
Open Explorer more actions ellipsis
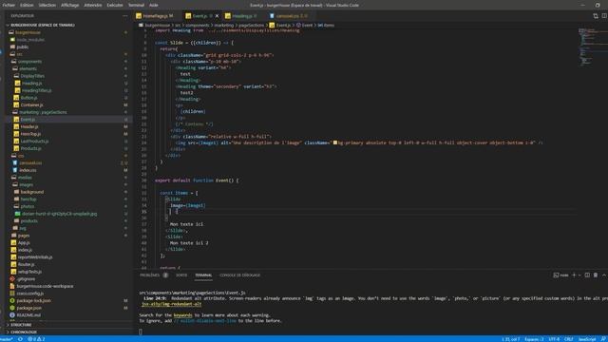click(x=124, y=16)
